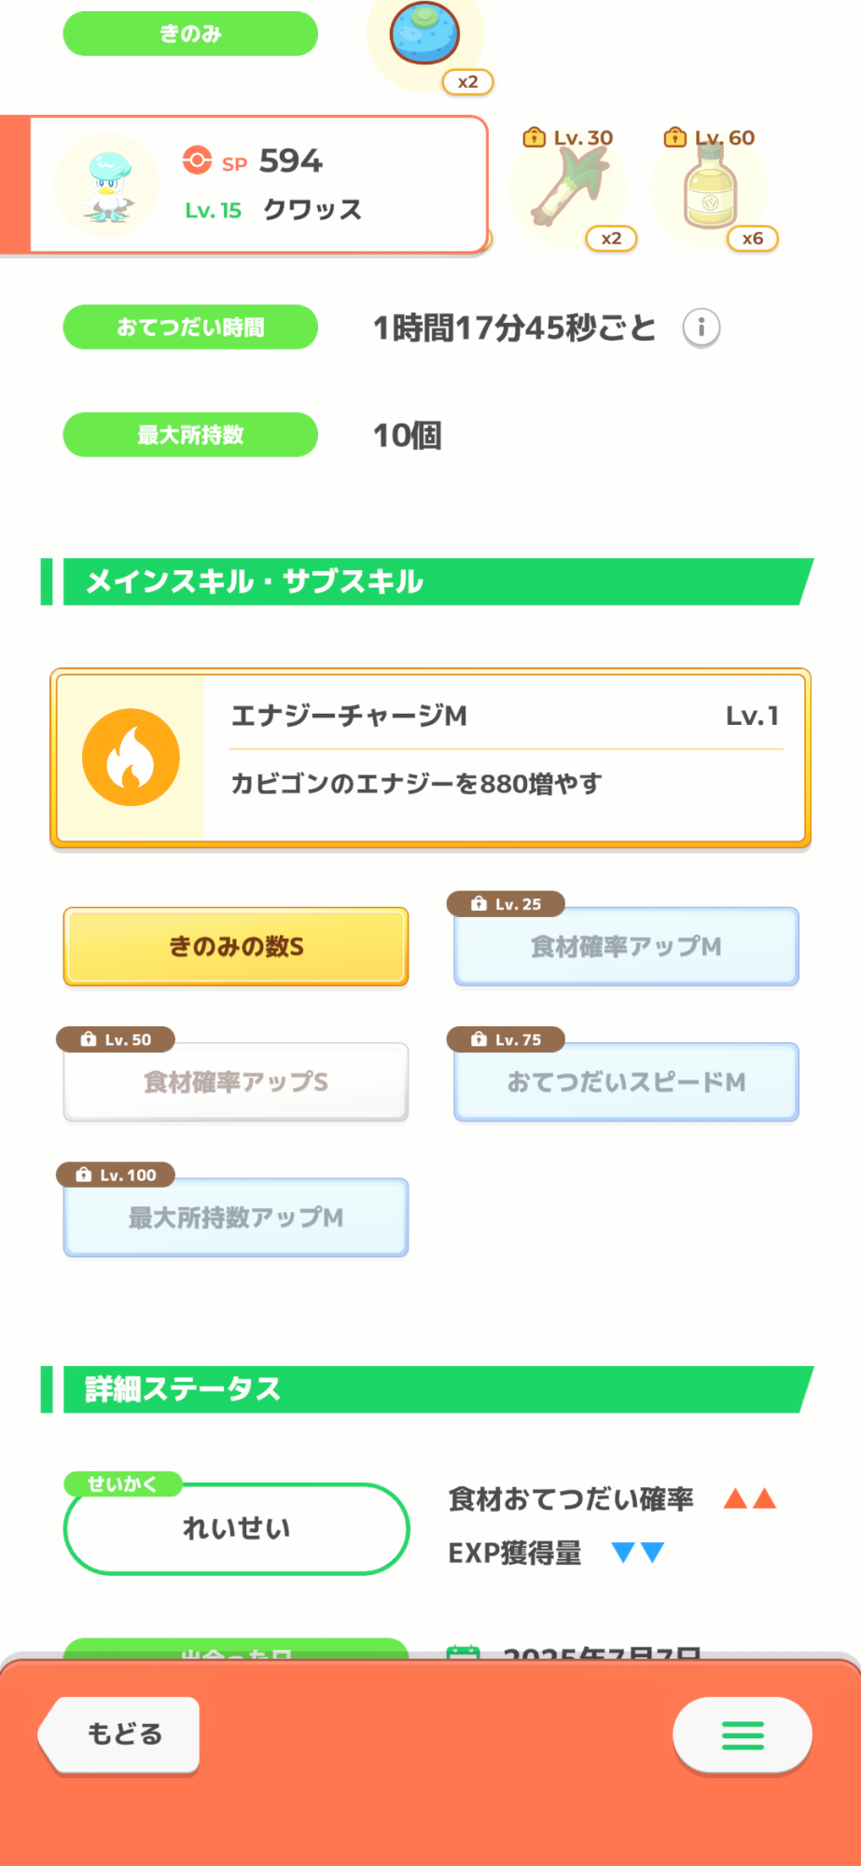The image size is (861, 1866).
Task: Tap locked おてつだいスピードM skill
Action: tap(626, 1081)
